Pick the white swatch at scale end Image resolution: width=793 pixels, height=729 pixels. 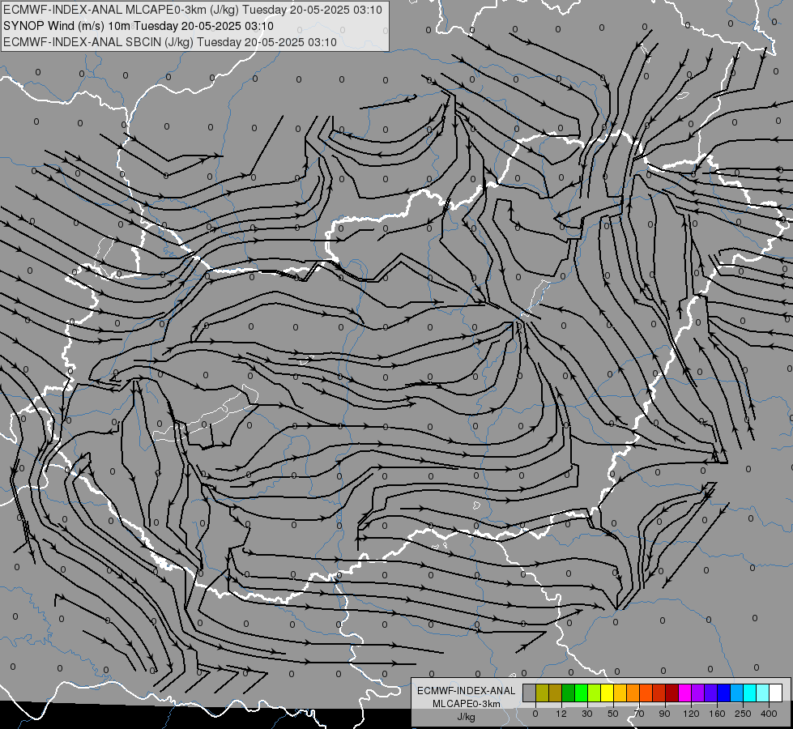tap(776, 693)
